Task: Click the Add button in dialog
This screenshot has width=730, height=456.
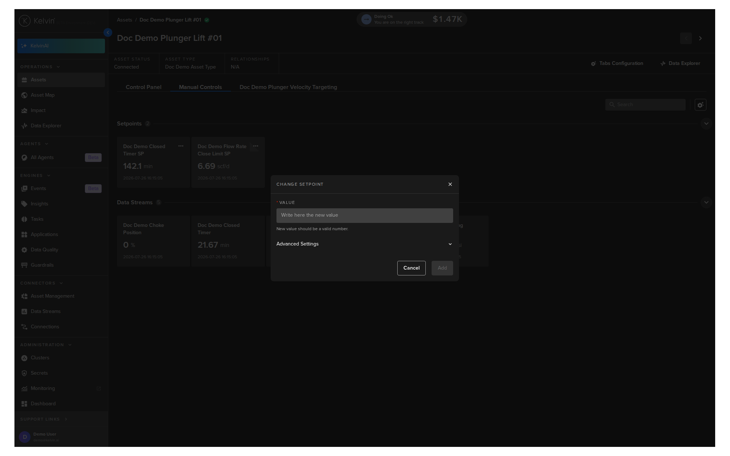Action: tap(442, 268)
